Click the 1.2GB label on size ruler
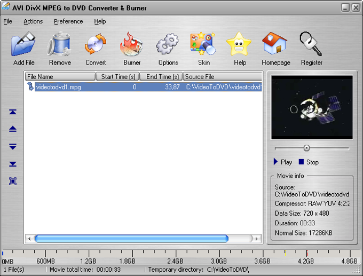The height and width of the screenshot is (276, 363). click(x=88, y=262)
